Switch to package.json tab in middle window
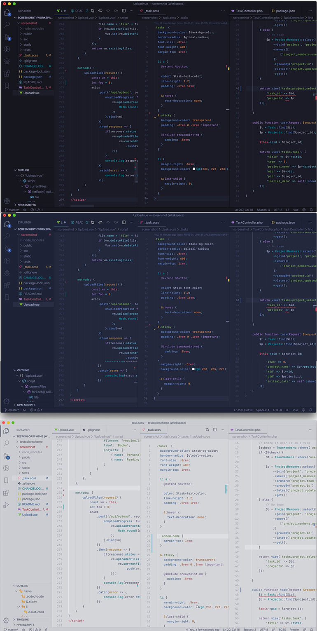The height and width of the screenshot is (631, 317). coord(286,222)
